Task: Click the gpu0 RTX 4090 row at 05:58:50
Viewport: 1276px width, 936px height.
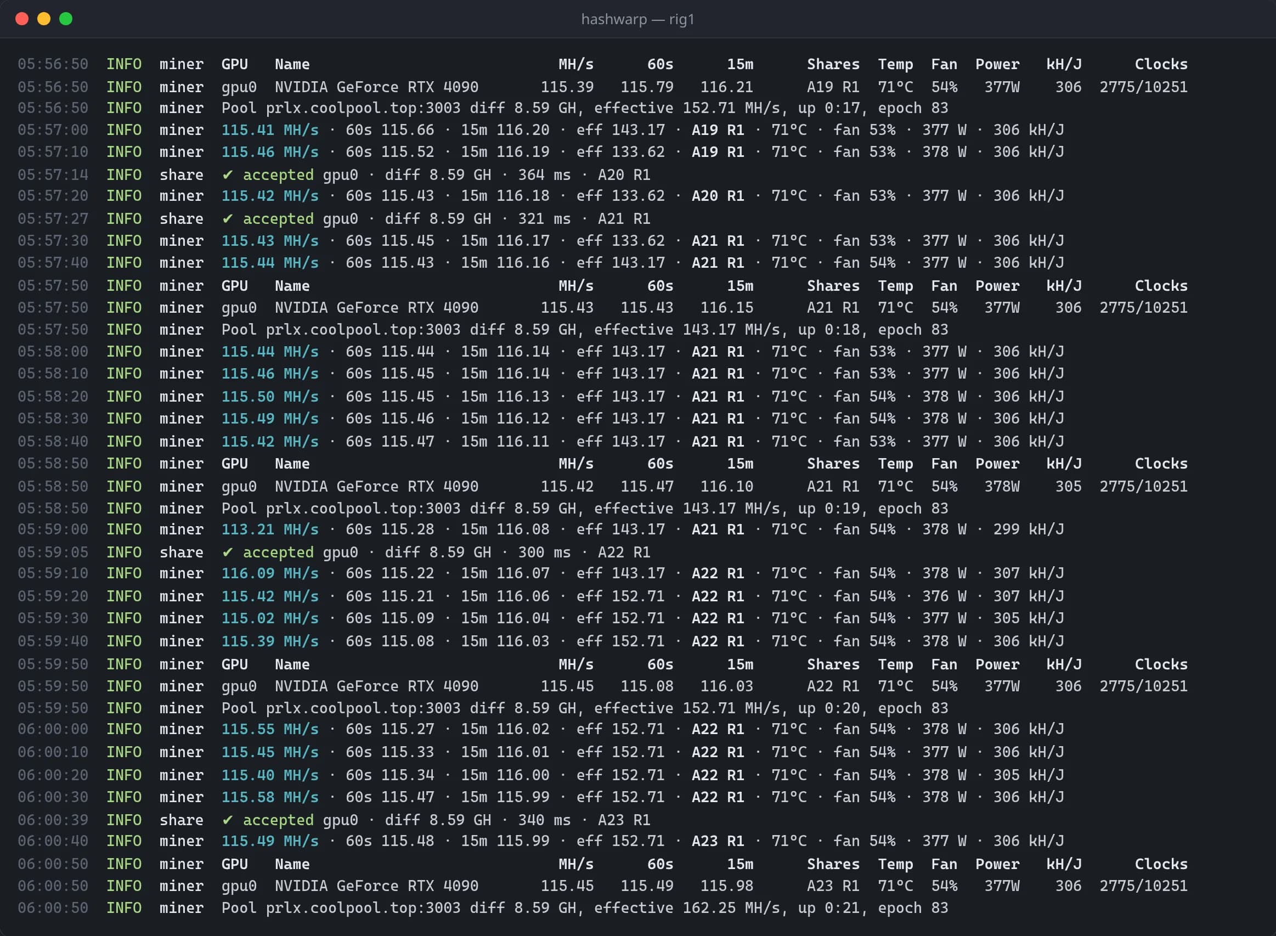Action: [602, 486]
